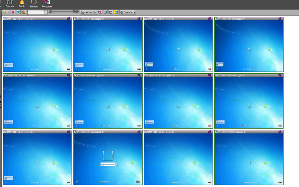Image resolution: width=299 pixels, height=187 pixels.
Task: Click title text 'ICT14-PC27 \ No User Logged On'
Action: 161,75
